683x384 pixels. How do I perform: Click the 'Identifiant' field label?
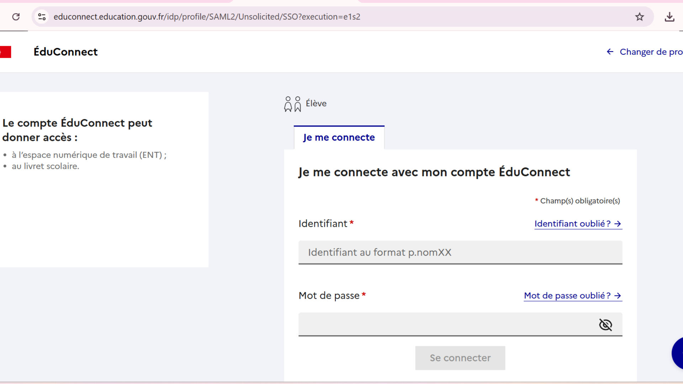pyautogui.click(x=323, y=224)
